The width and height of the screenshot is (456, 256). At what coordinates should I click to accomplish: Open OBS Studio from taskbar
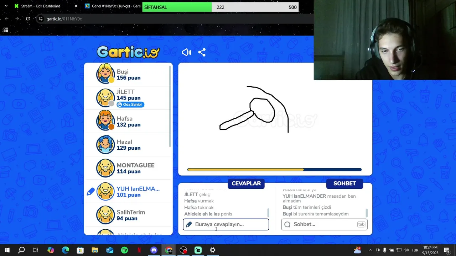183,250
